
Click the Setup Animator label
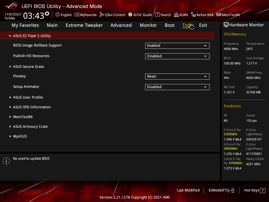click(26, 87)
